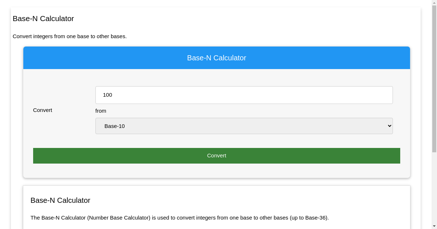Click the blue Base-N Calculator header banner

tap(216, 57)
